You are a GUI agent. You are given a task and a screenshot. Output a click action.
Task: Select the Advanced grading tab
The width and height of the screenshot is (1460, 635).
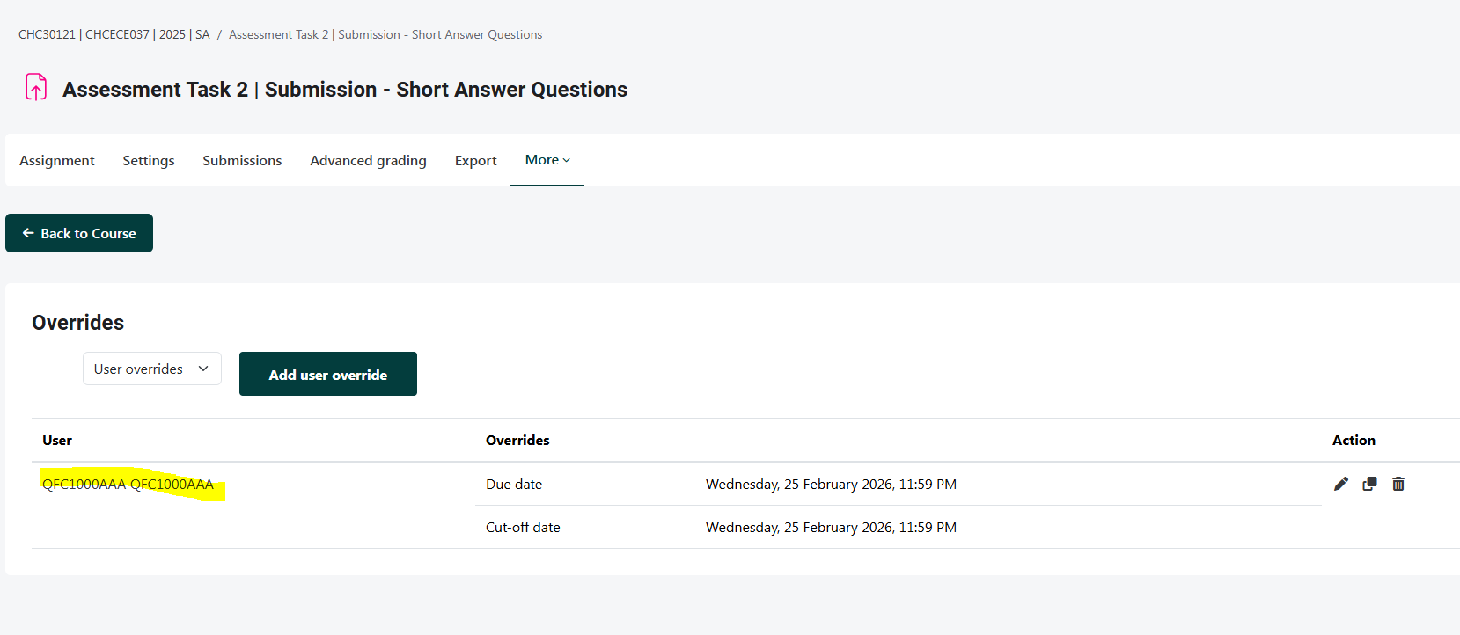pos(368,161)
